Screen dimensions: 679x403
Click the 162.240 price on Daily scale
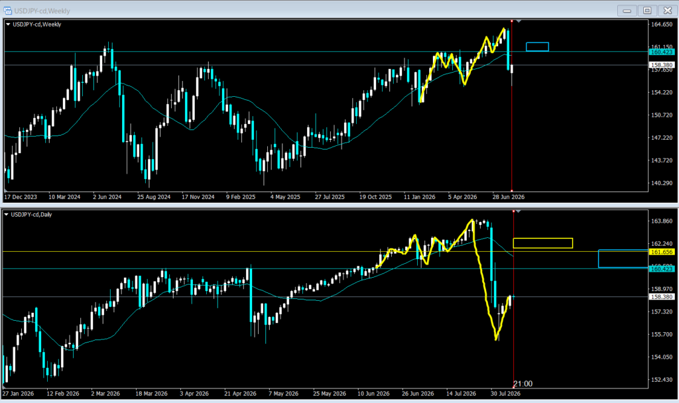point(662,244)
